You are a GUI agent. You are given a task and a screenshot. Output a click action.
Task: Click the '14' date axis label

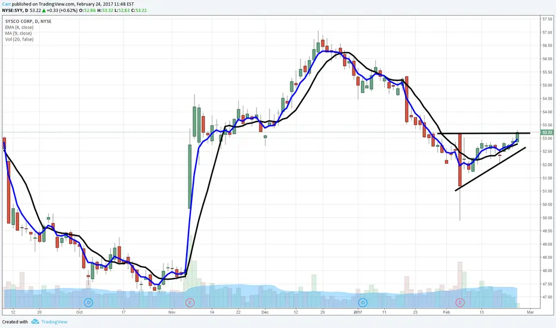212,312
